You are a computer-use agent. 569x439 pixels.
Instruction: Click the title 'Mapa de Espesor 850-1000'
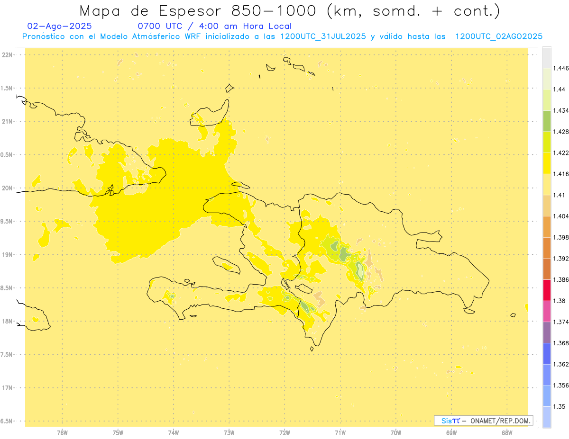(199, 11)
